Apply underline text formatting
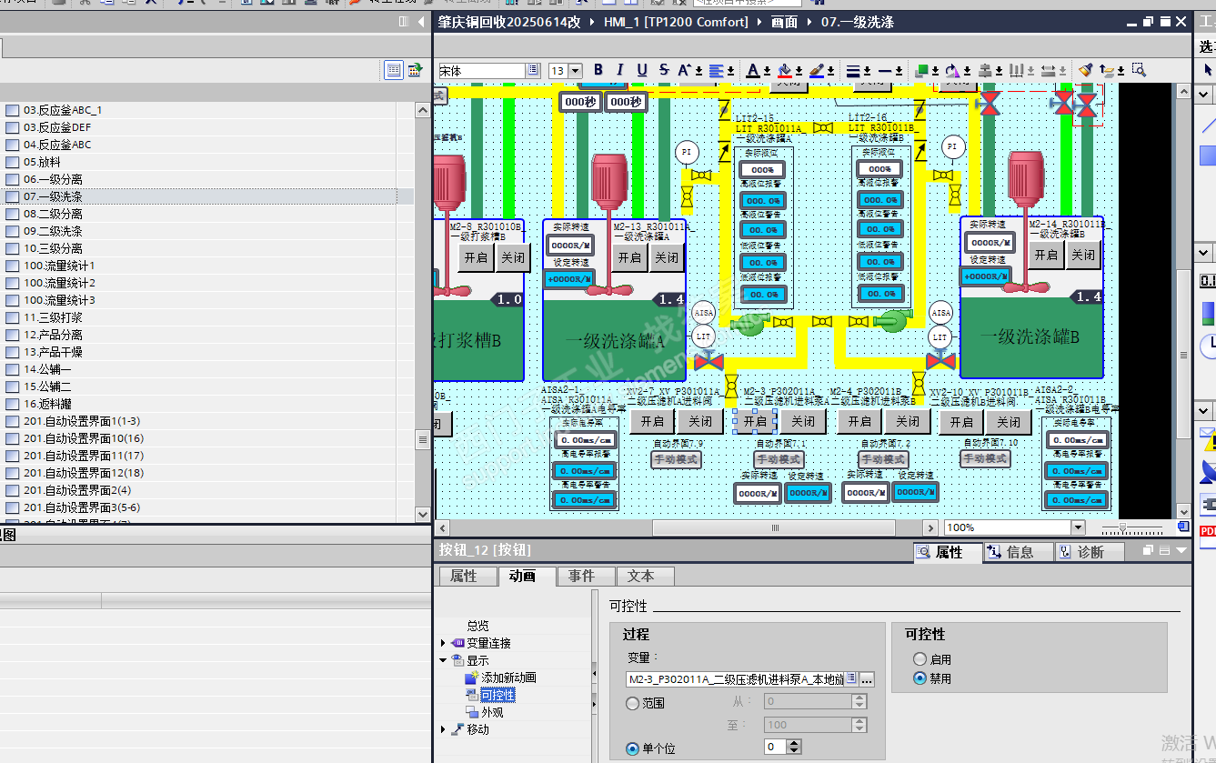This screenshot has height=763, width=1216. (x=642, y=70)
